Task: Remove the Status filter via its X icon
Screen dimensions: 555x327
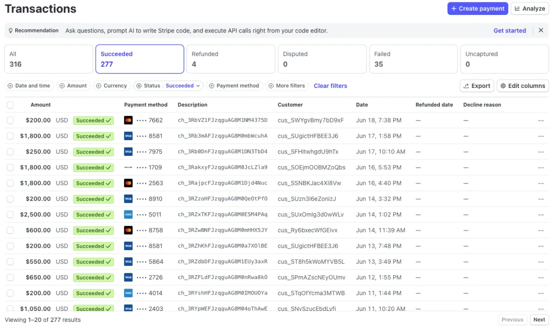Action: pos(139,86)
